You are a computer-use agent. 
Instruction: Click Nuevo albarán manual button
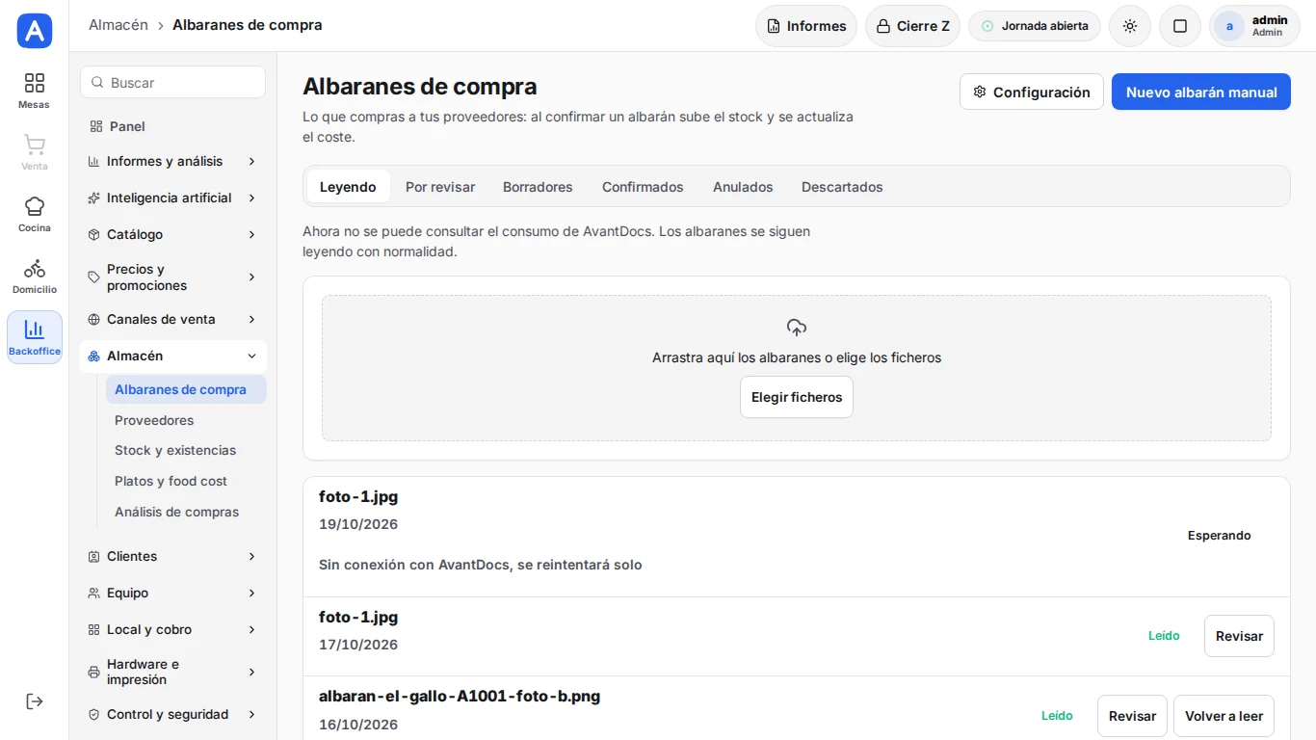coord(1201,92)
